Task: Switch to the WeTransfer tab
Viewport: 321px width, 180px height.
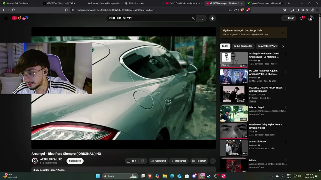Action: (x=102, y=3)
